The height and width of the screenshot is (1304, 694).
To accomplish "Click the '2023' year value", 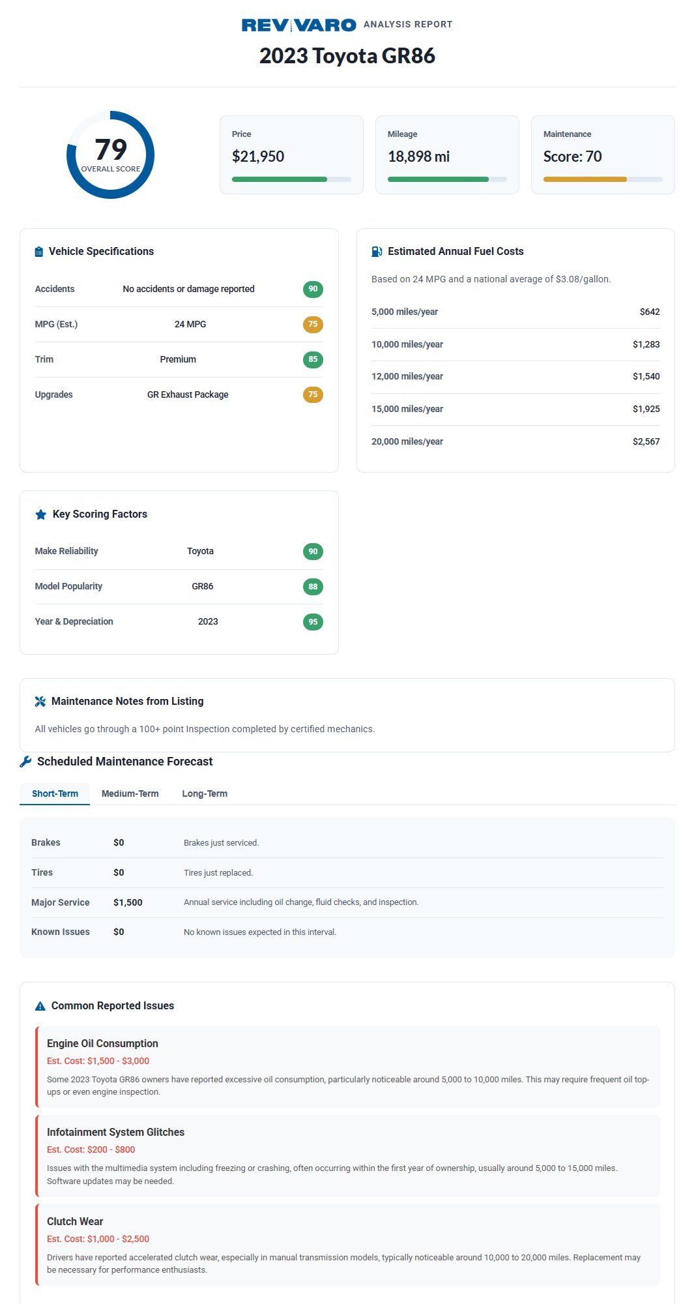I will pyautogui.click(x=208, y=621).
